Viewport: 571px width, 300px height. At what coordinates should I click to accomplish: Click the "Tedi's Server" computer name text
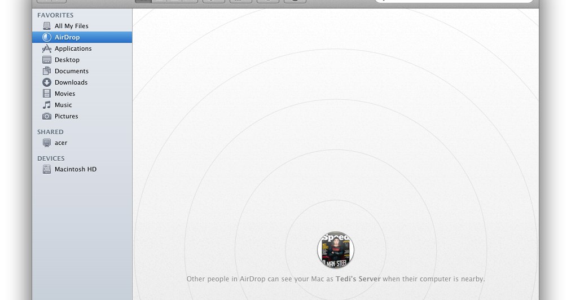pyautogui.click(x=358, y=279)
